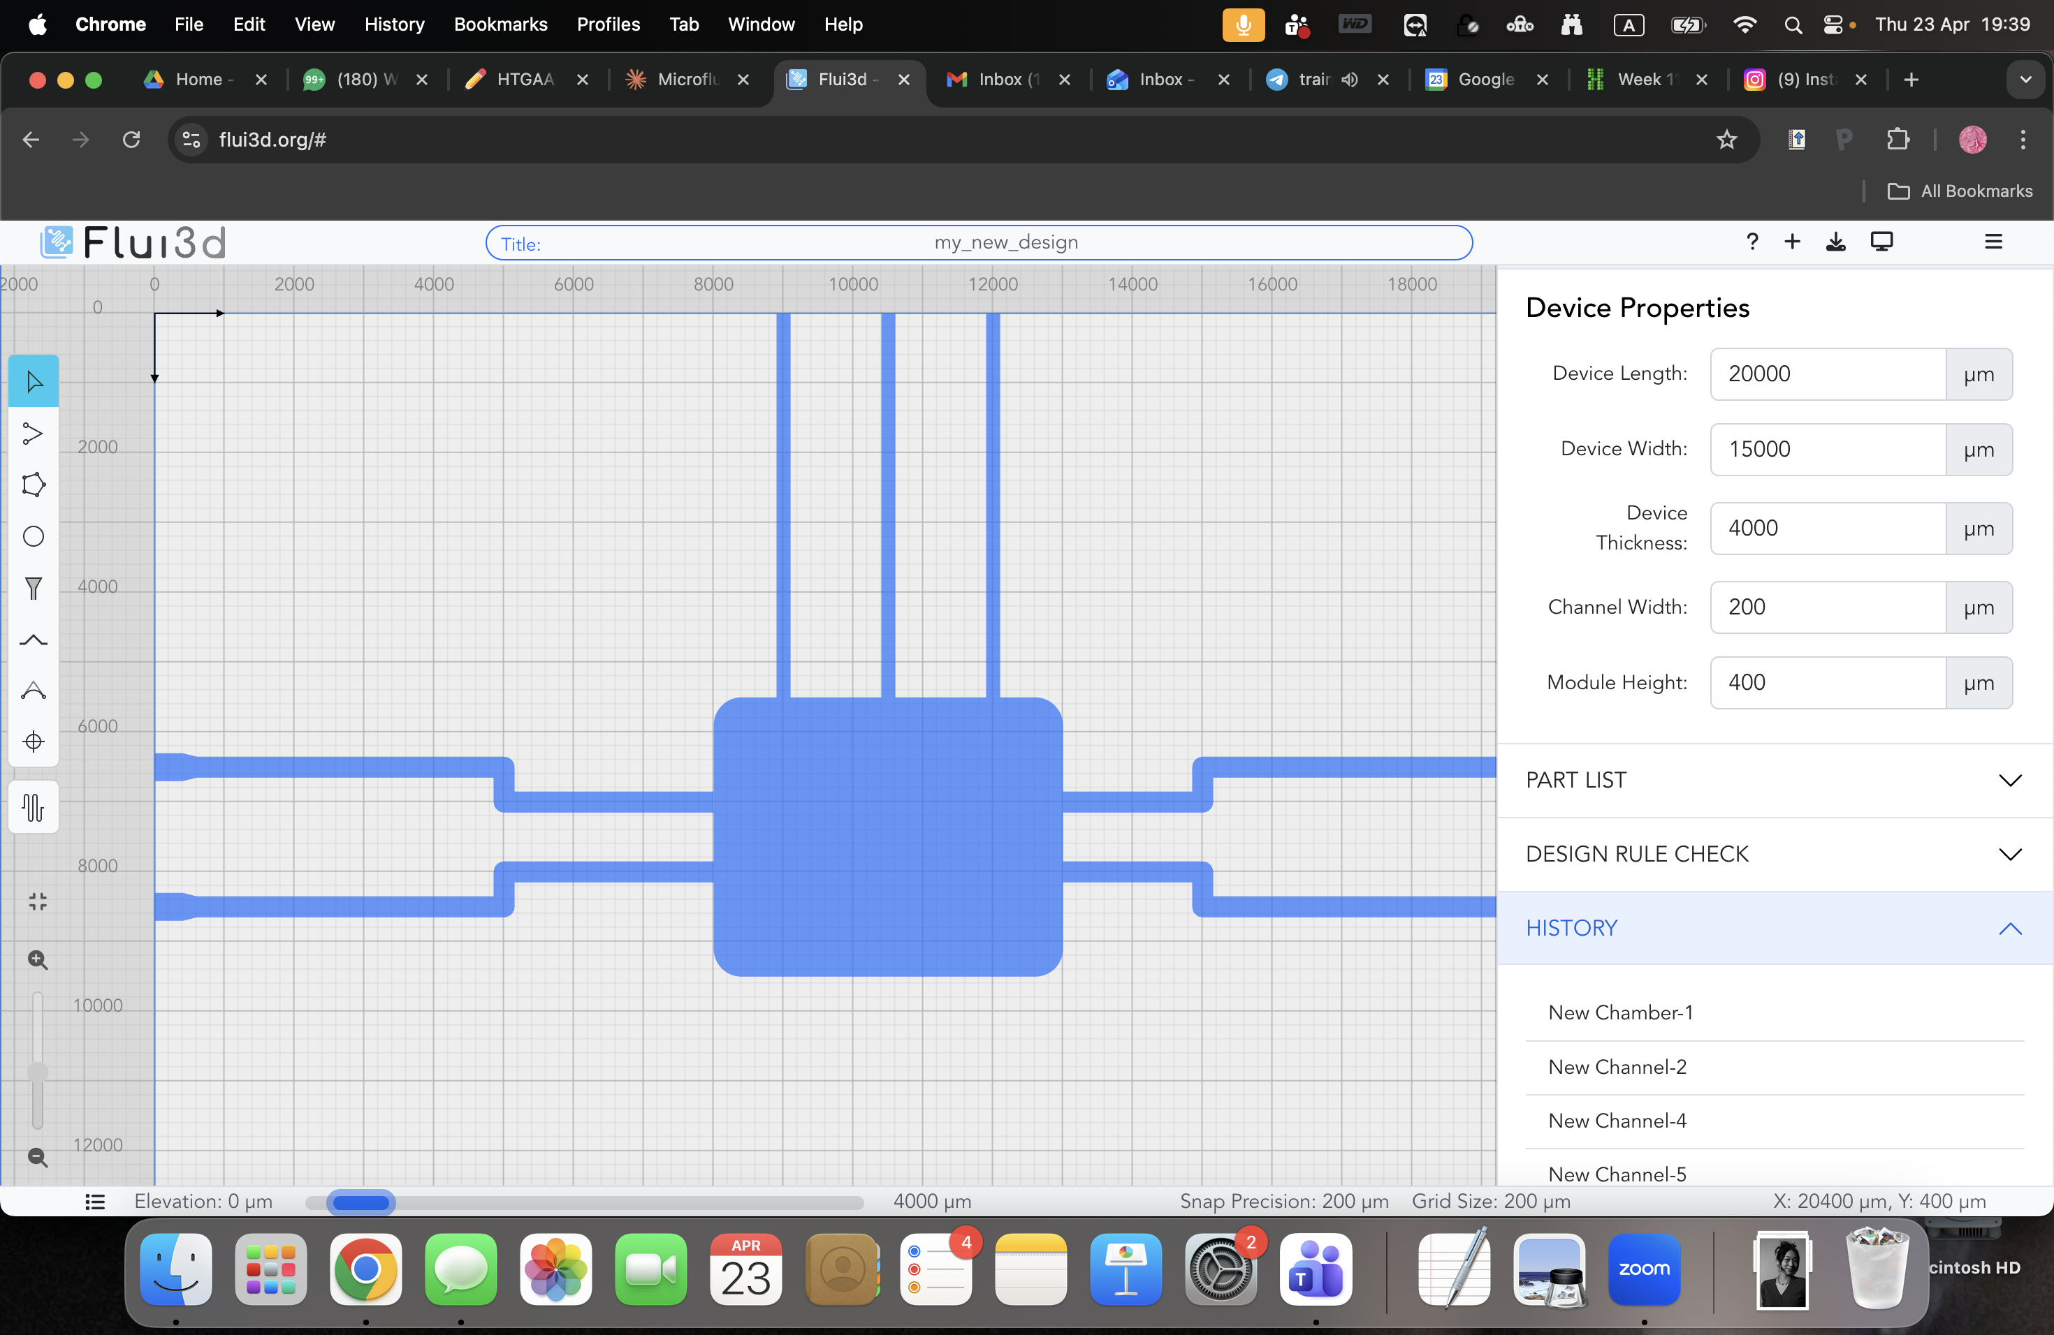Bookmark this page with the star icon
The image size is (2054, 1335).
1726,140
